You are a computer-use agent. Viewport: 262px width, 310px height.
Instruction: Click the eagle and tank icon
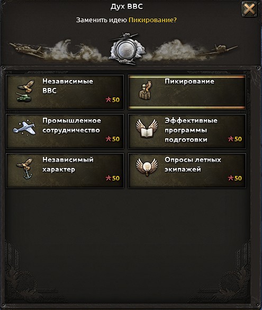coord(25,91)
